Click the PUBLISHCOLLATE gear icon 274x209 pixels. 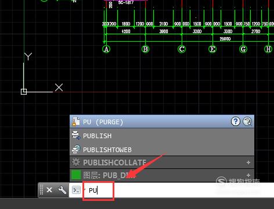75,162
